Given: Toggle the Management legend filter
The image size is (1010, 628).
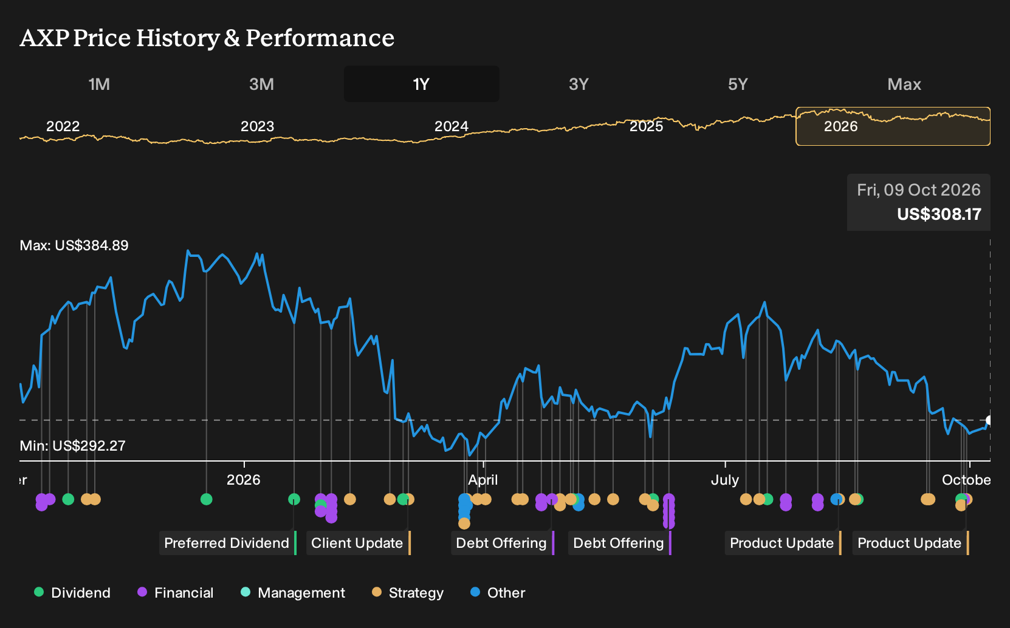Looking at the screenshot, I should pos(293,593).
